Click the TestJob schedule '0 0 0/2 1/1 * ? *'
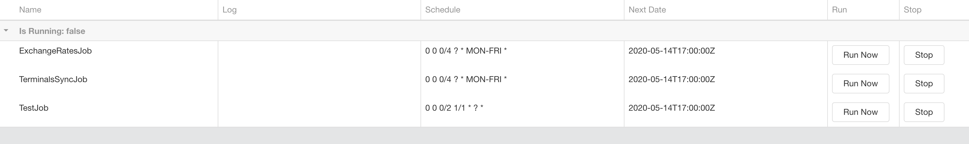 point(454,108)
